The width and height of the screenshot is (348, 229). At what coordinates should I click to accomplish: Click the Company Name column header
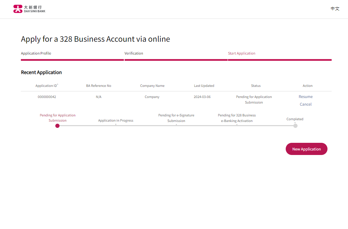152,86
